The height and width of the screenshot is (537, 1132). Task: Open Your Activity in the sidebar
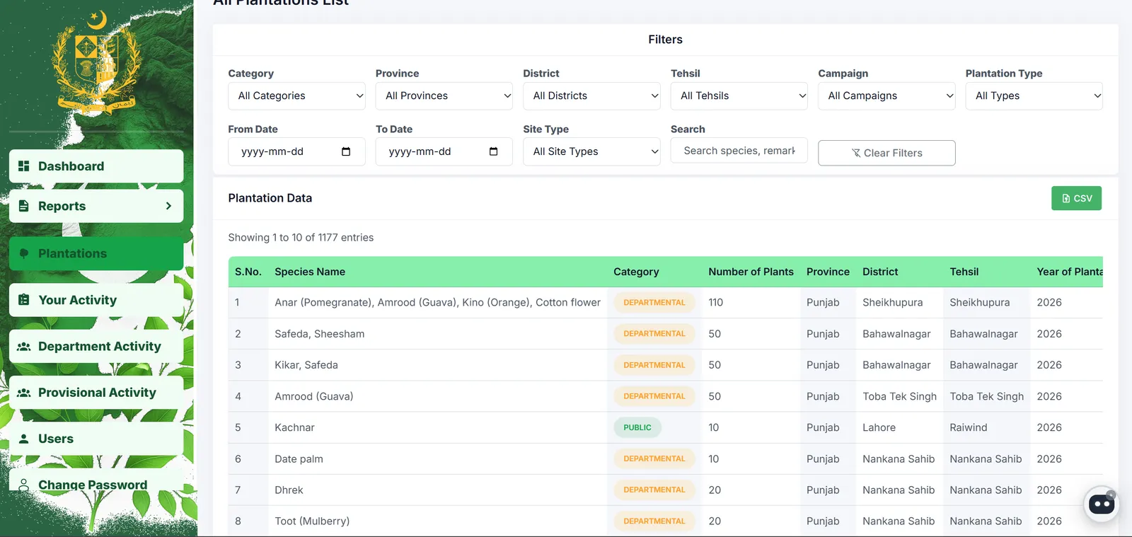[96, 300]
